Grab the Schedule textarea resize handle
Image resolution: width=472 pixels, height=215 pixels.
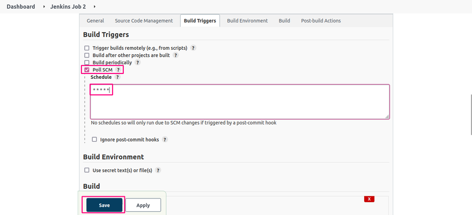point(387,116)
